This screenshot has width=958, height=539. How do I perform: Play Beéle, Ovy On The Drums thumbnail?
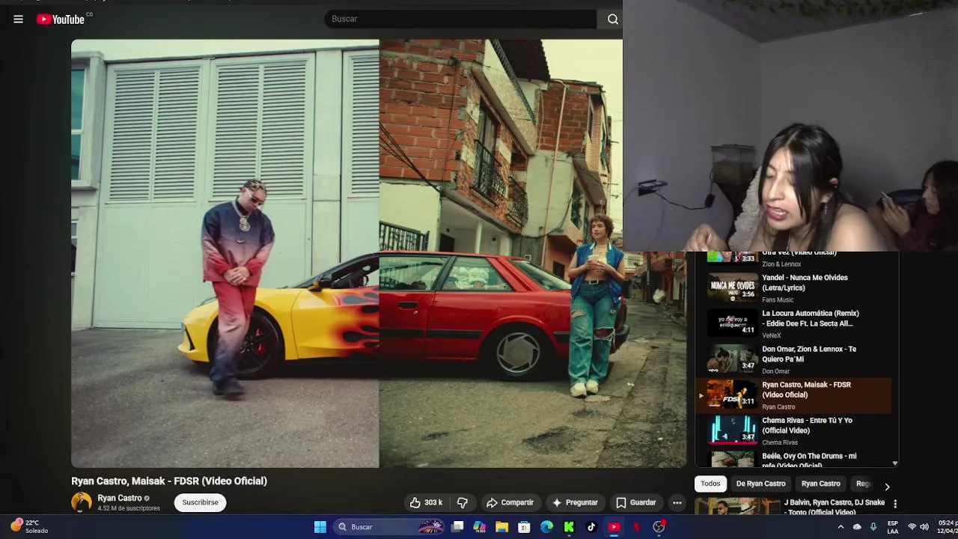click(x=733, y=460)
